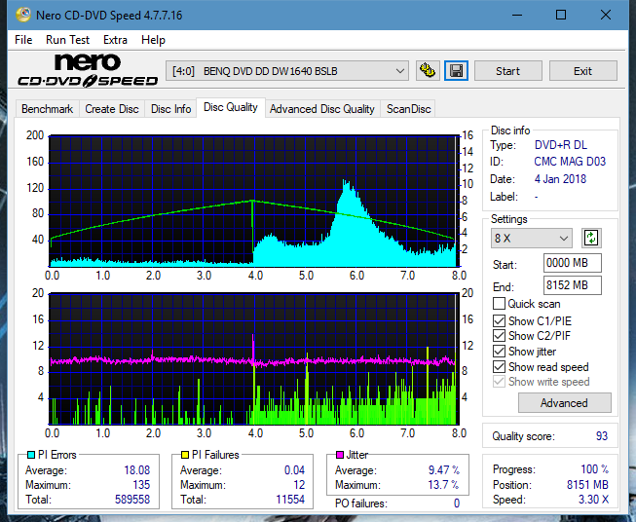Open the File menu
Image resolution: width=636 pixels, height=522 pixels.
click(x=23, y=40)
